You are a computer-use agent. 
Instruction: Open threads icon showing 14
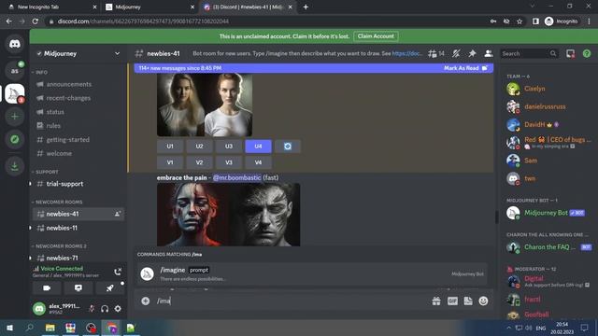436,54
